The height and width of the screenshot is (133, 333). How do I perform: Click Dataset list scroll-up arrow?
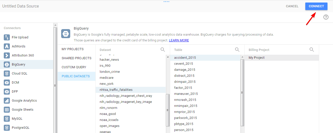[168, 57]
